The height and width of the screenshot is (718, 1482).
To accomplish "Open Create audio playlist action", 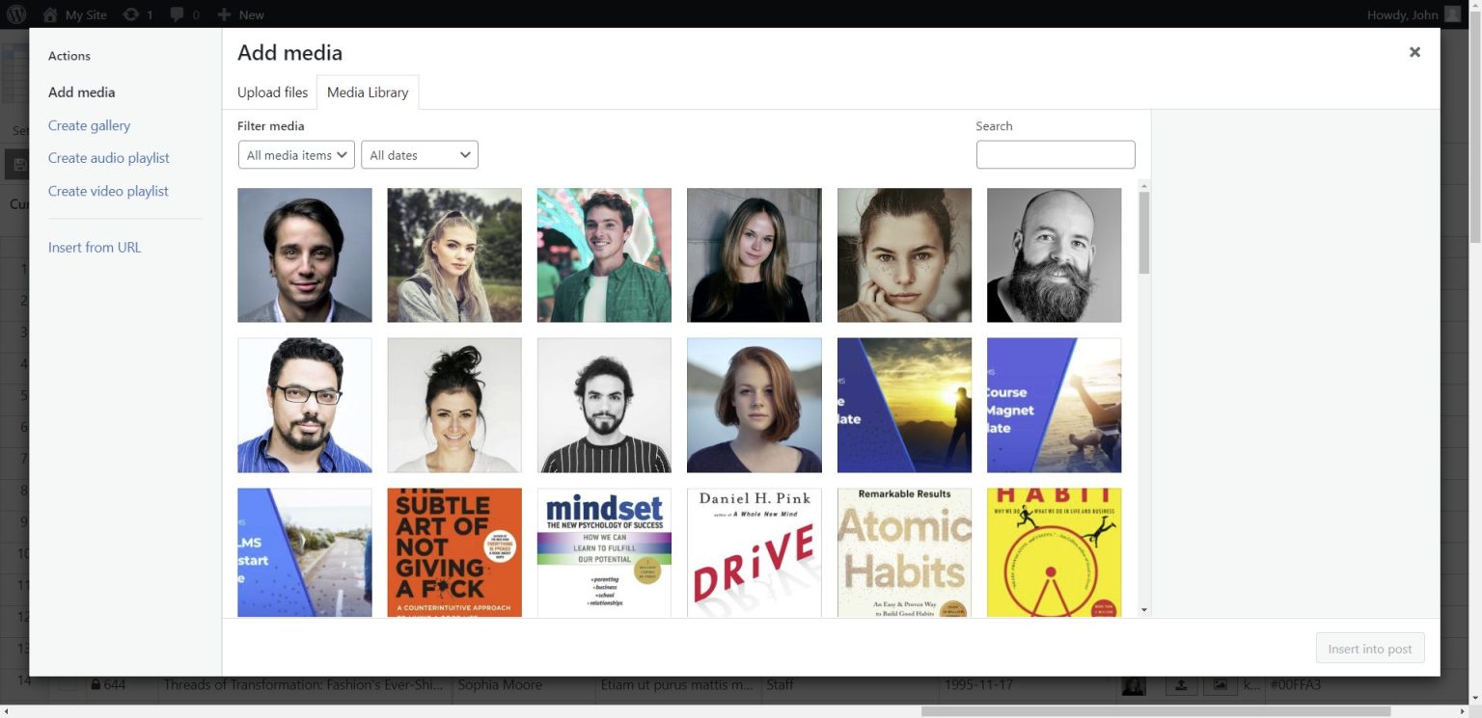I will (x=108, y=158).
